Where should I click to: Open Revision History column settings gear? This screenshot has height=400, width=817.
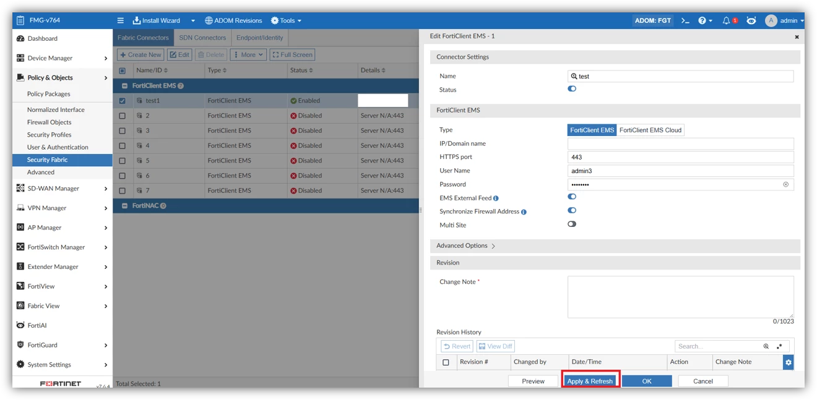point(788,362)
